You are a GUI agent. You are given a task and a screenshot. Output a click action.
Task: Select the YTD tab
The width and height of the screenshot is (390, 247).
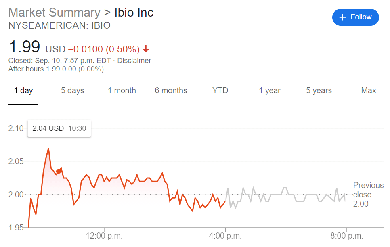tap(220, 90)
